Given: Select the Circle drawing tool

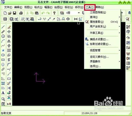Looking at the screenshot, I should pyautogui.click(x=3, y=36).
